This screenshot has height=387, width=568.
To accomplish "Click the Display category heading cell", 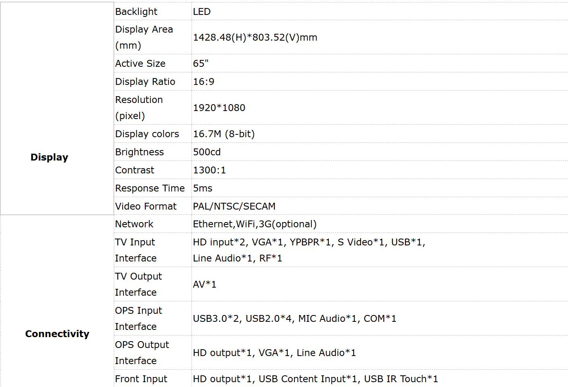I will tap(49, 157).
